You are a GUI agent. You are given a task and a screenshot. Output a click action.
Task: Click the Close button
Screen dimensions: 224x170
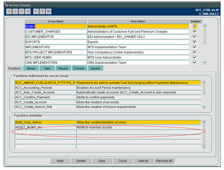pyautogui.click(x=123, y=161)
